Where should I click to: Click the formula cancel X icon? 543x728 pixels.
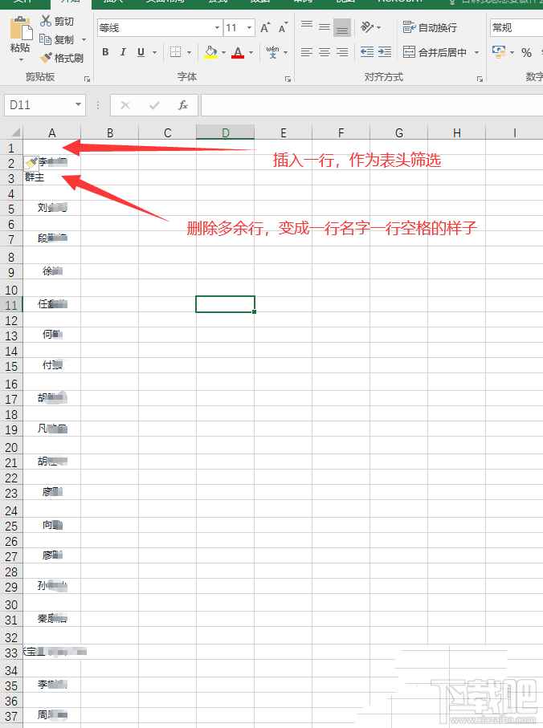click(125, 105)
